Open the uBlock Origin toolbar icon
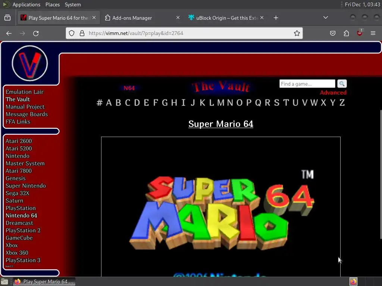The width and height of the screenshot is (382, 286). point(360,33)
